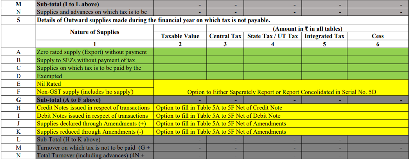Click column number '6' under Cess
The height and width of the screenshot is (159, 409).
point(378,44)
